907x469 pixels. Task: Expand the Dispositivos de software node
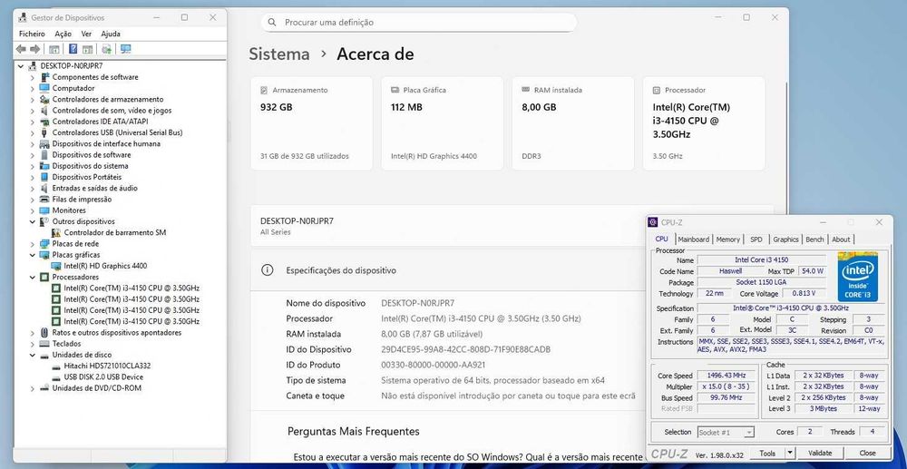(33, 155)
